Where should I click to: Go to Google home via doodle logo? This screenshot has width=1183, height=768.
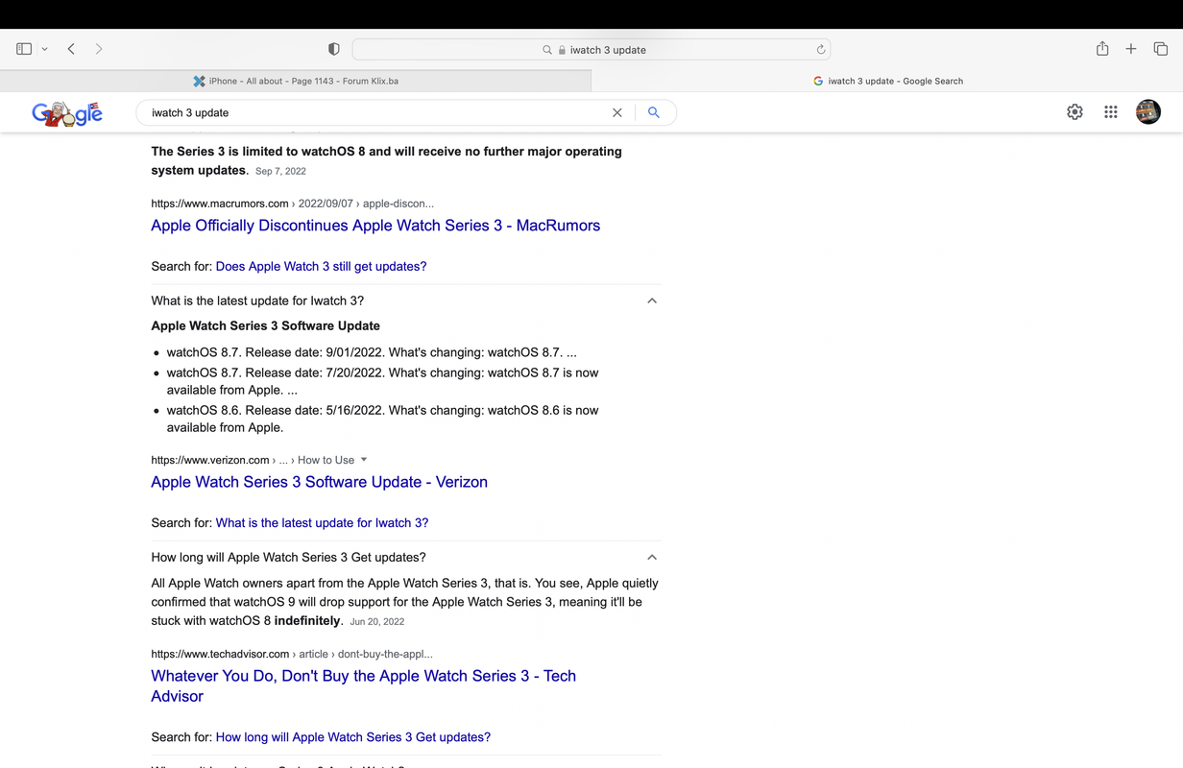tap(67, 113)
